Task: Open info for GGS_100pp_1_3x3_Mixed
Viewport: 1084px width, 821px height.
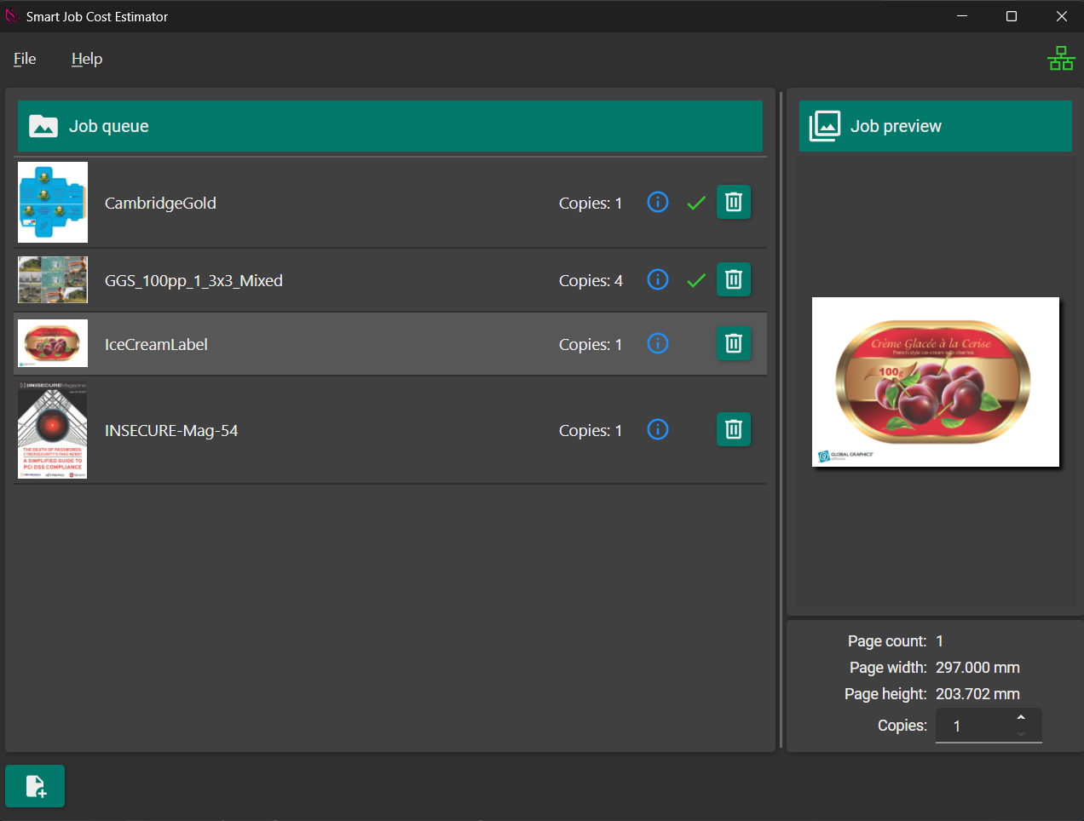Action: 657,280
